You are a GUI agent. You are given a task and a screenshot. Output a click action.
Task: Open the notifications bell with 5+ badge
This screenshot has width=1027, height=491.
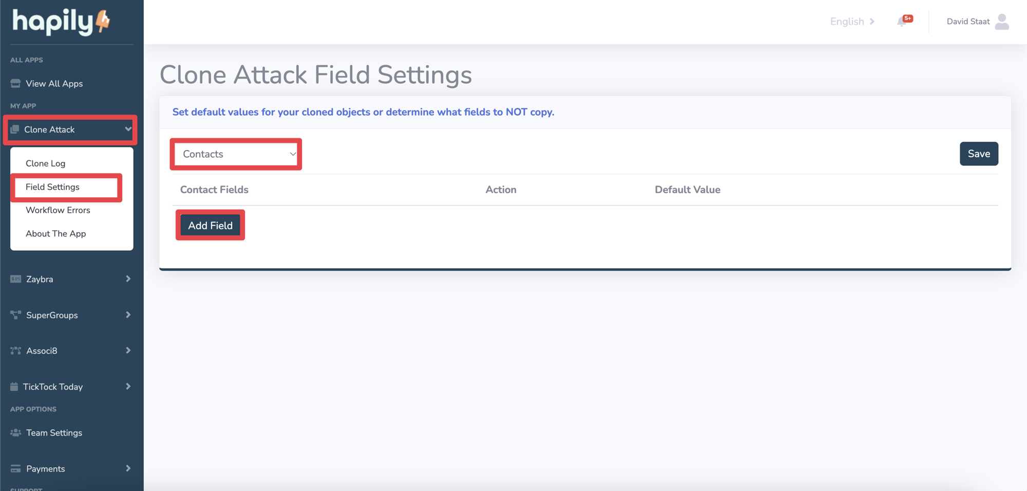(x=903, y=22)
